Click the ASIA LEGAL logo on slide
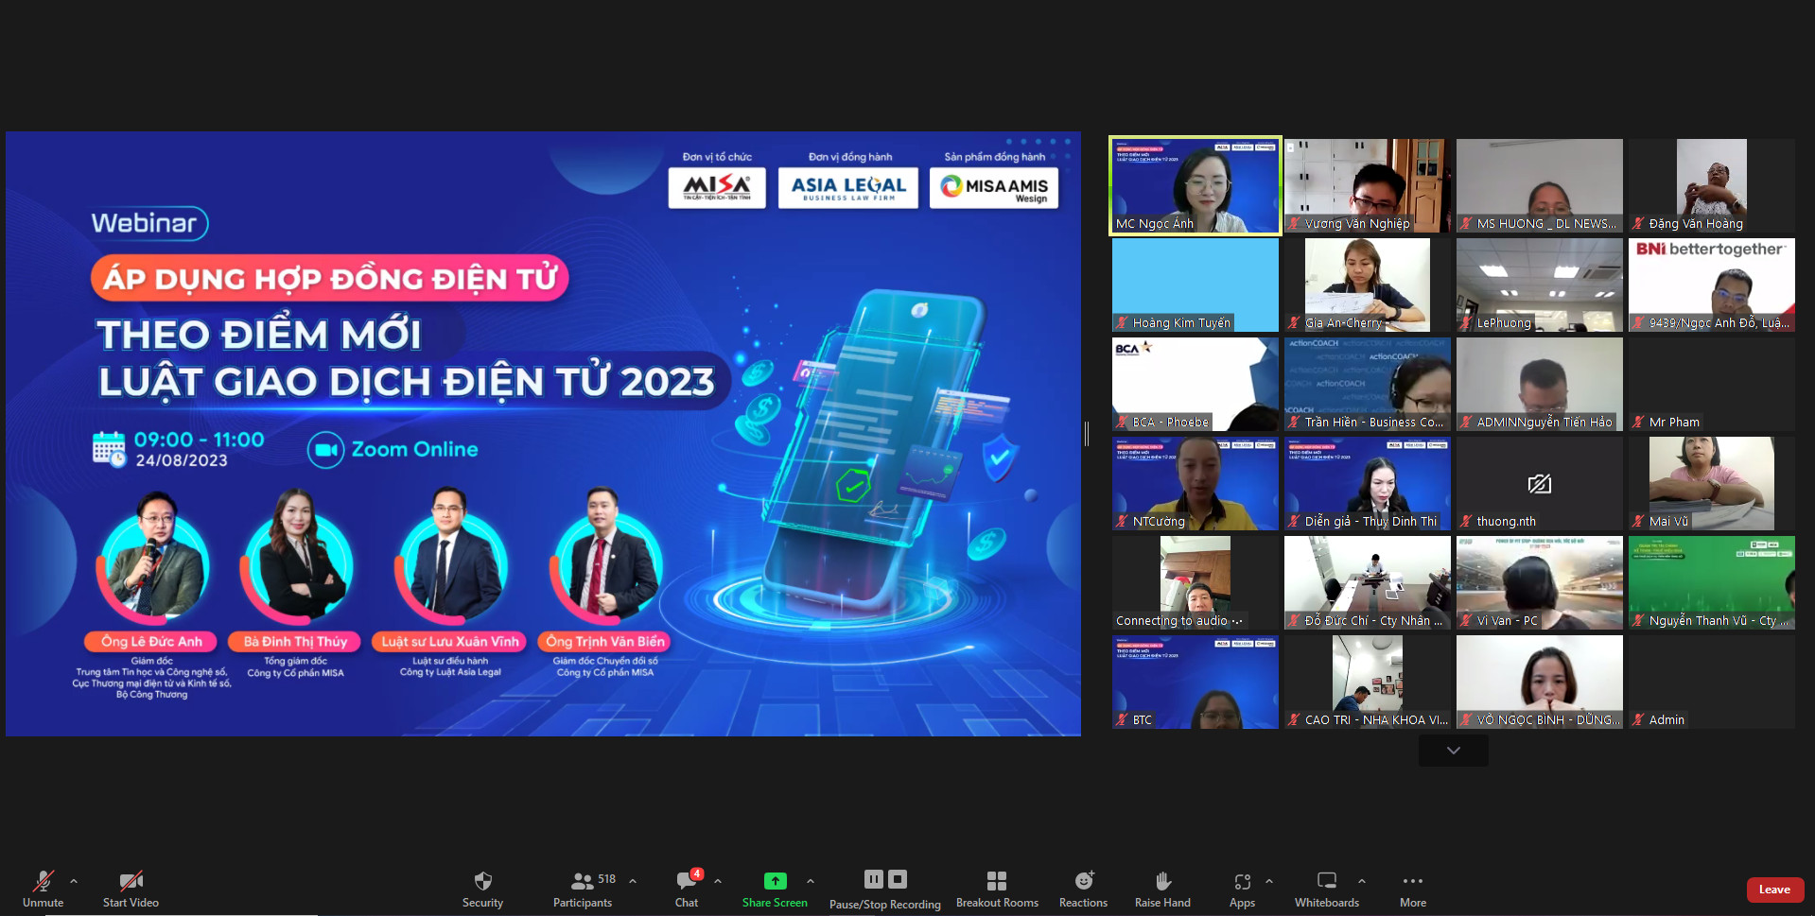1815x916 pixels. tap(848, 187)
